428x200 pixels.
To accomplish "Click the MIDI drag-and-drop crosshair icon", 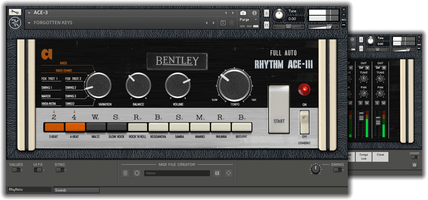I will point(228,173).
